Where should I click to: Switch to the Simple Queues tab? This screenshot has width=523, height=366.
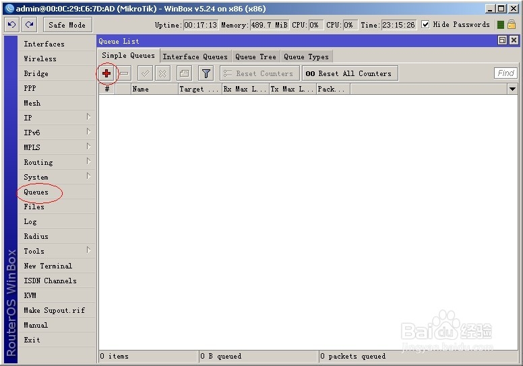pos(129,56)
